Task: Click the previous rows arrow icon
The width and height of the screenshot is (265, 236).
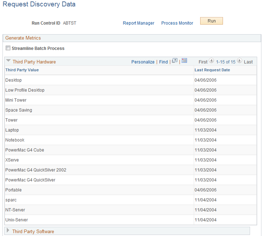Action: [211, 61]
